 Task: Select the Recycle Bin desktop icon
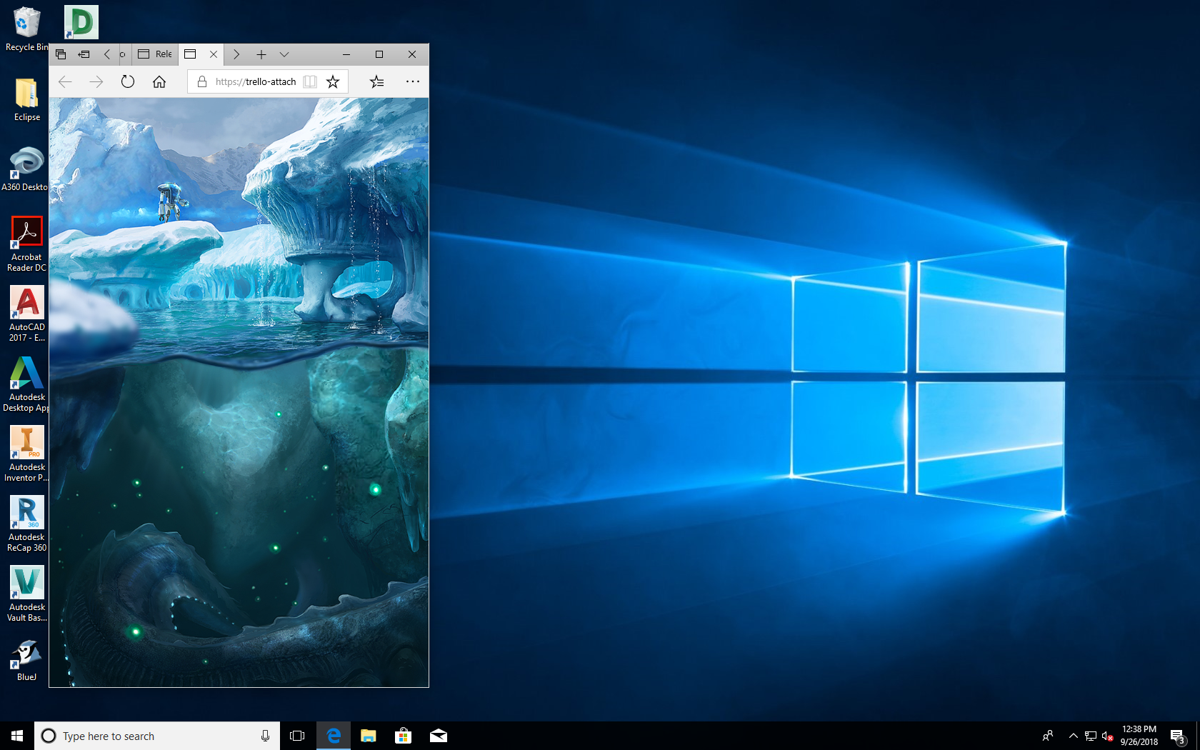[27, 30]
